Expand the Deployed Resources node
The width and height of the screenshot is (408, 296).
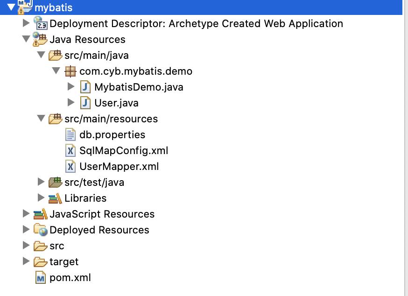coord(26,230)
